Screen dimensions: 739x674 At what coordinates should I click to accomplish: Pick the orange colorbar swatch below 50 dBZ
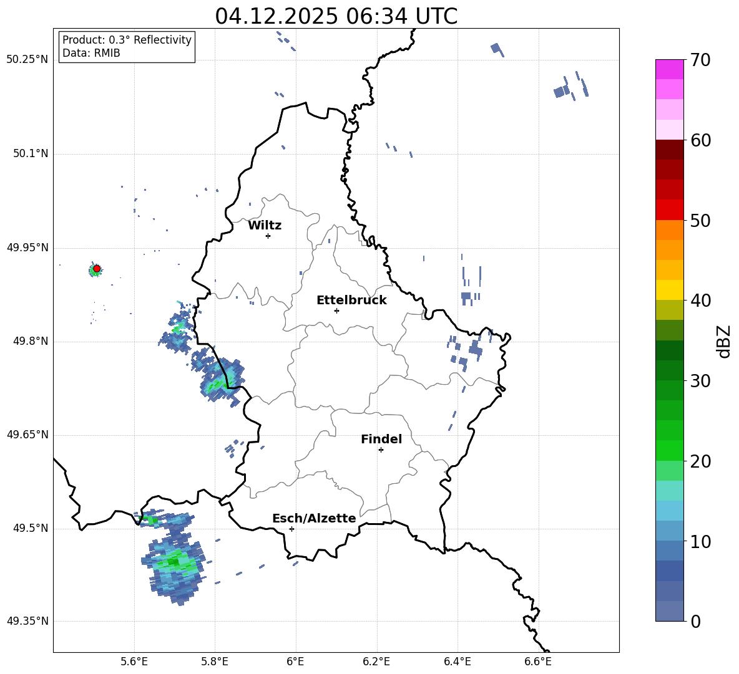(x=670, y=230)
